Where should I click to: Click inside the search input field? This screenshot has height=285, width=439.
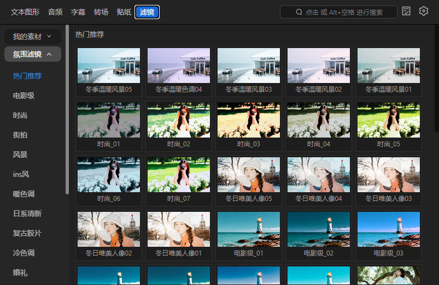click(344, 12)
